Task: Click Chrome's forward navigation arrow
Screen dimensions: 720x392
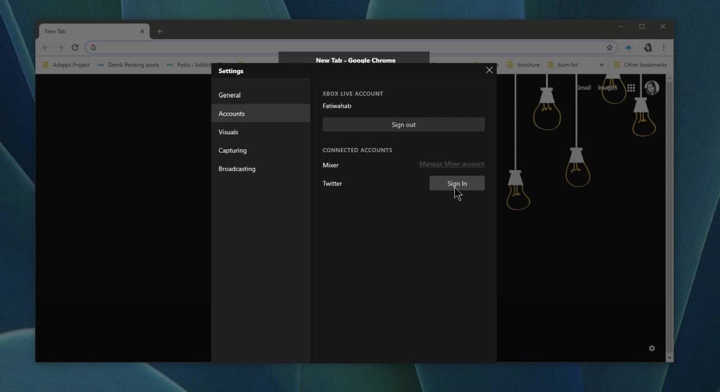Action: pos(61,47)
